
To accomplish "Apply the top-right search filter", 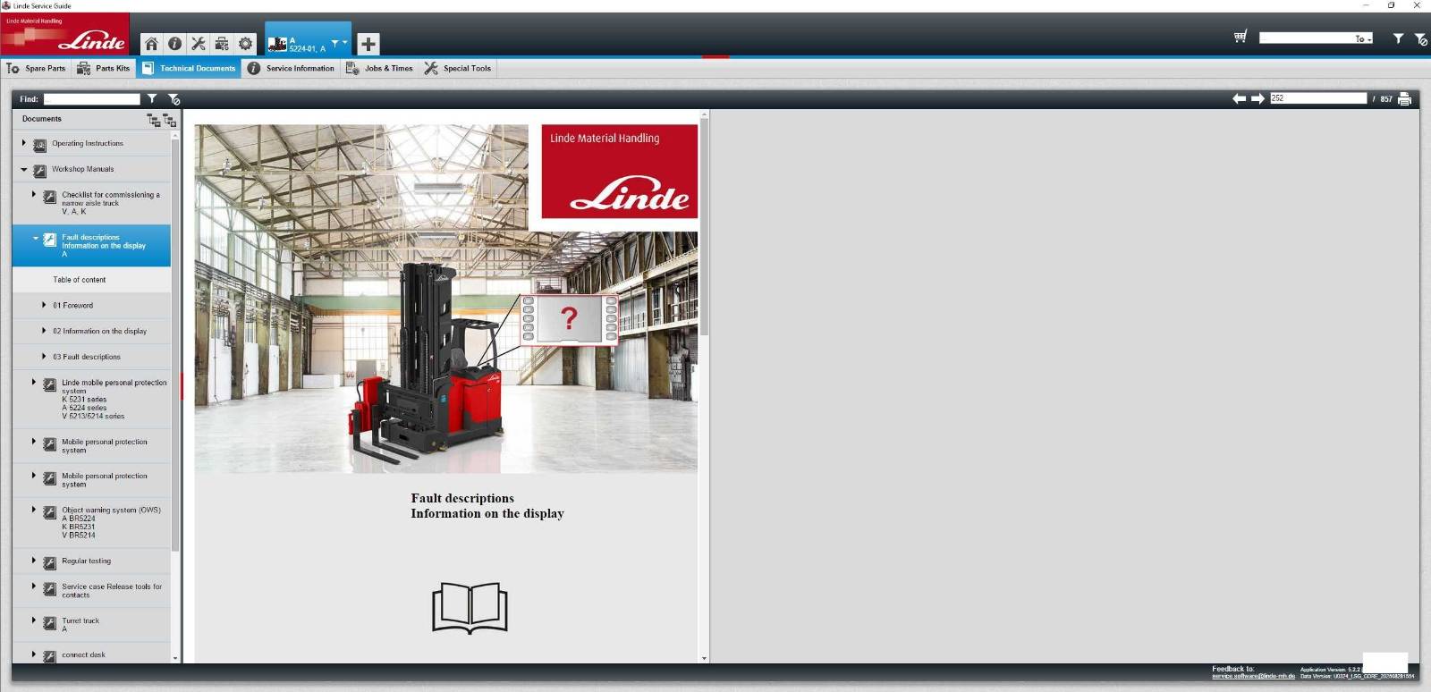I will [1398, 38].
